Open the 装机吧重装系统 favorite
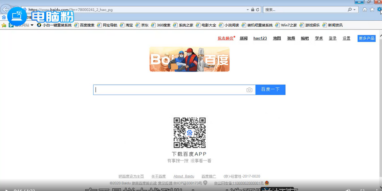Image resolution: width=382 pixels, height=191 pixels. [x=257, y=25]
